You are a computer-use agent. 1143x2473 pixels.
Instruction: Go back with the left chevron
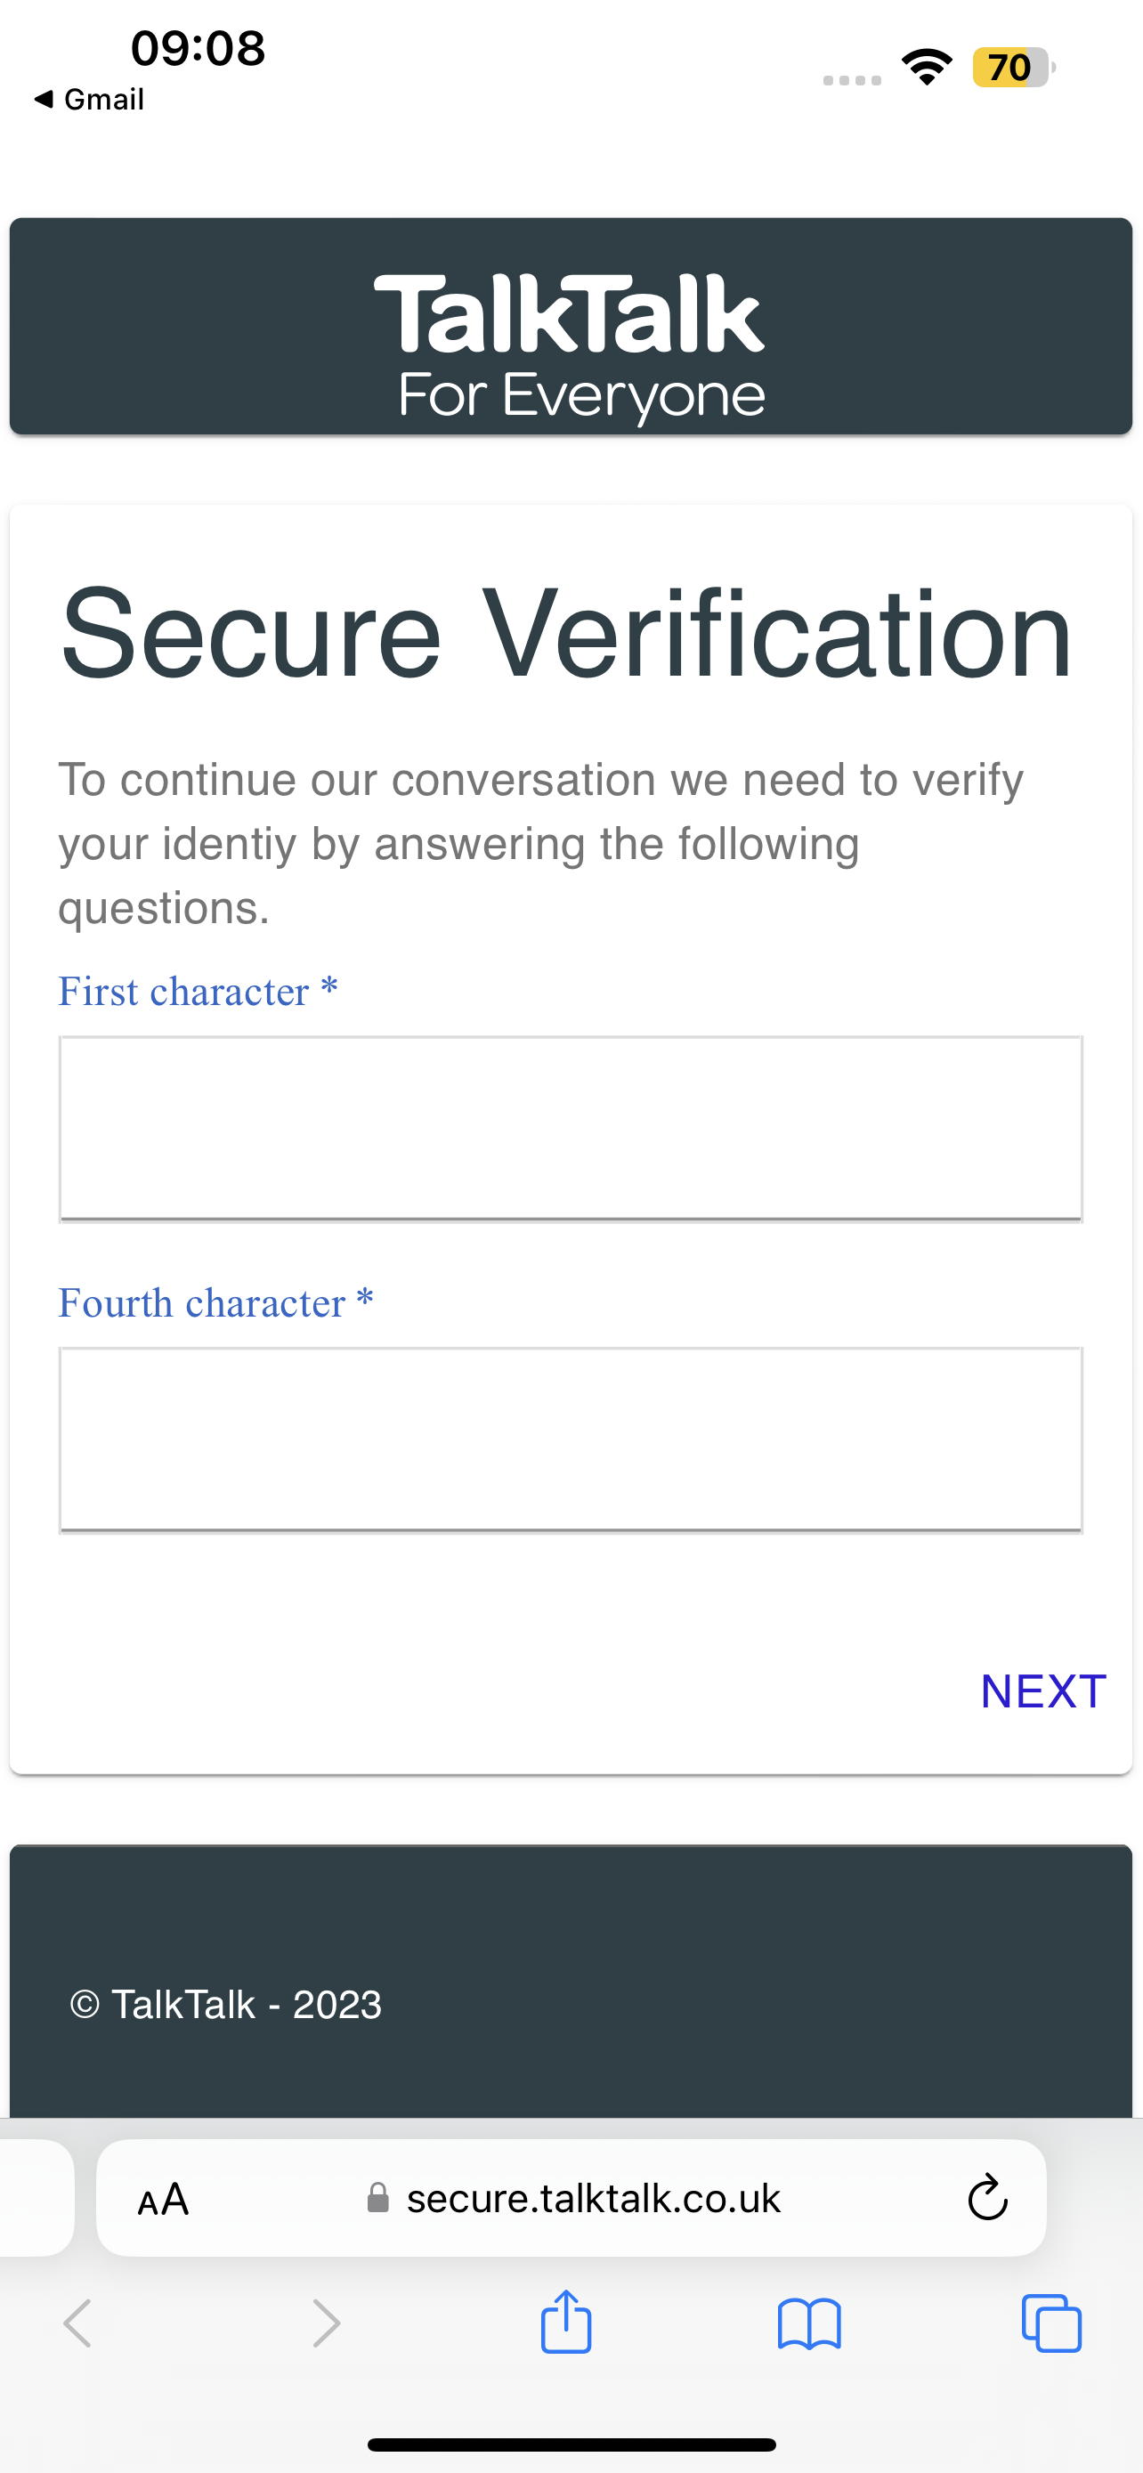[x=77, y=2323]
